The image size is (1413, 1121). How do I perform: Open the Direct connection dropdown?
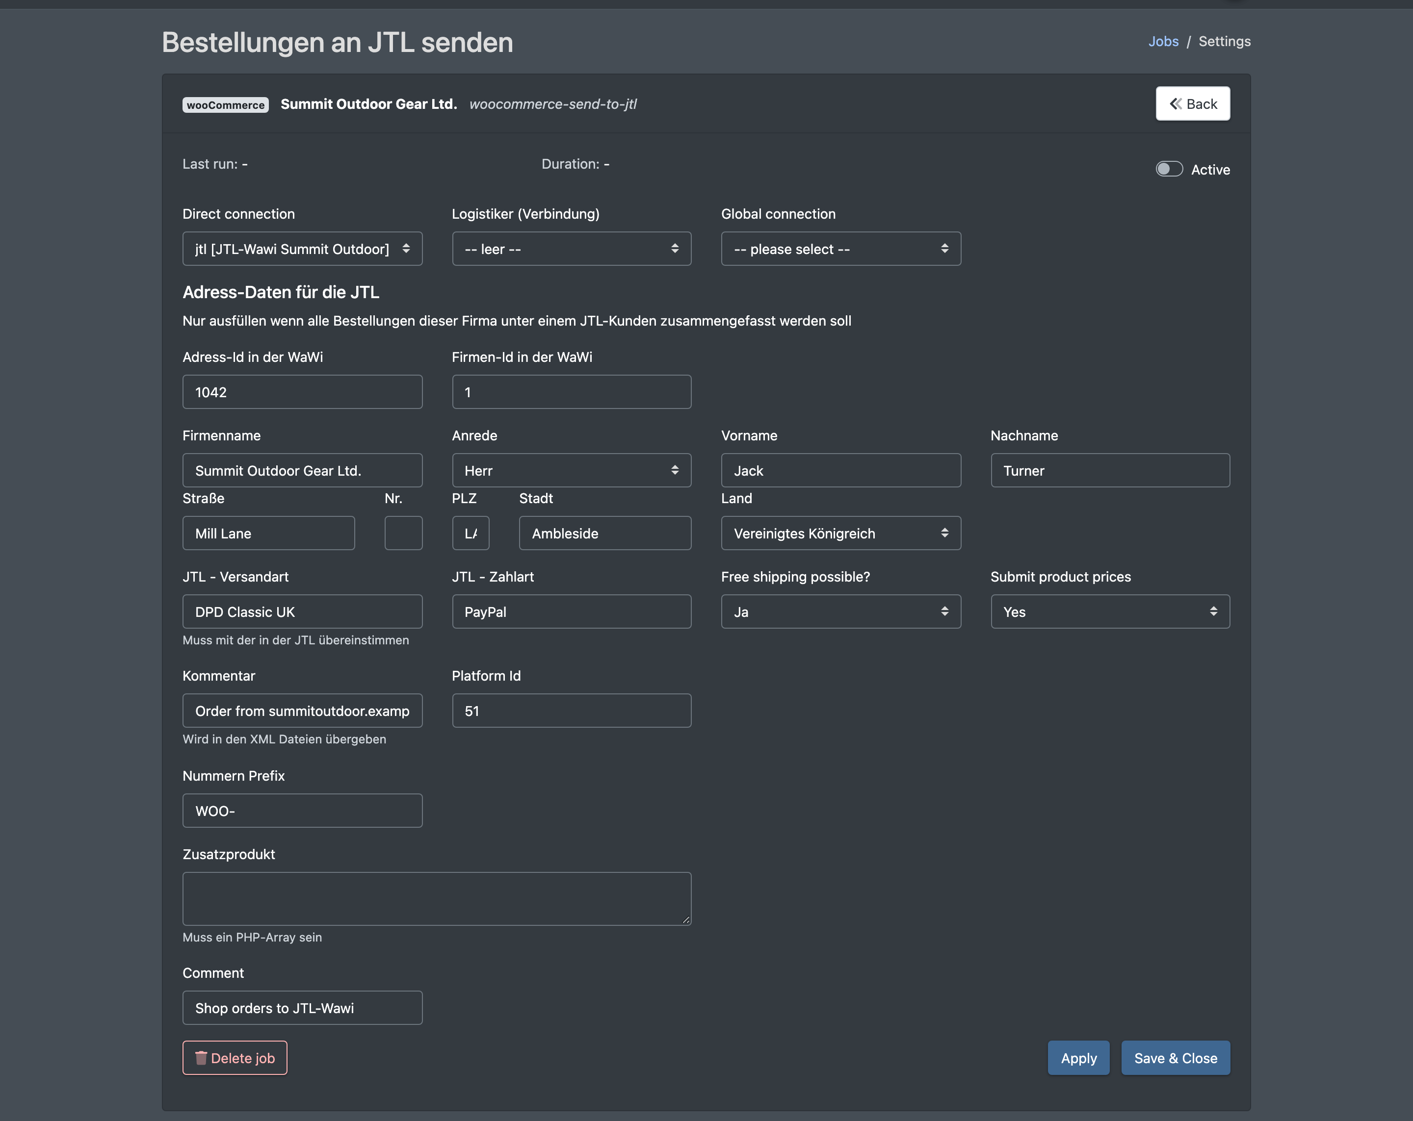[302, 249]
